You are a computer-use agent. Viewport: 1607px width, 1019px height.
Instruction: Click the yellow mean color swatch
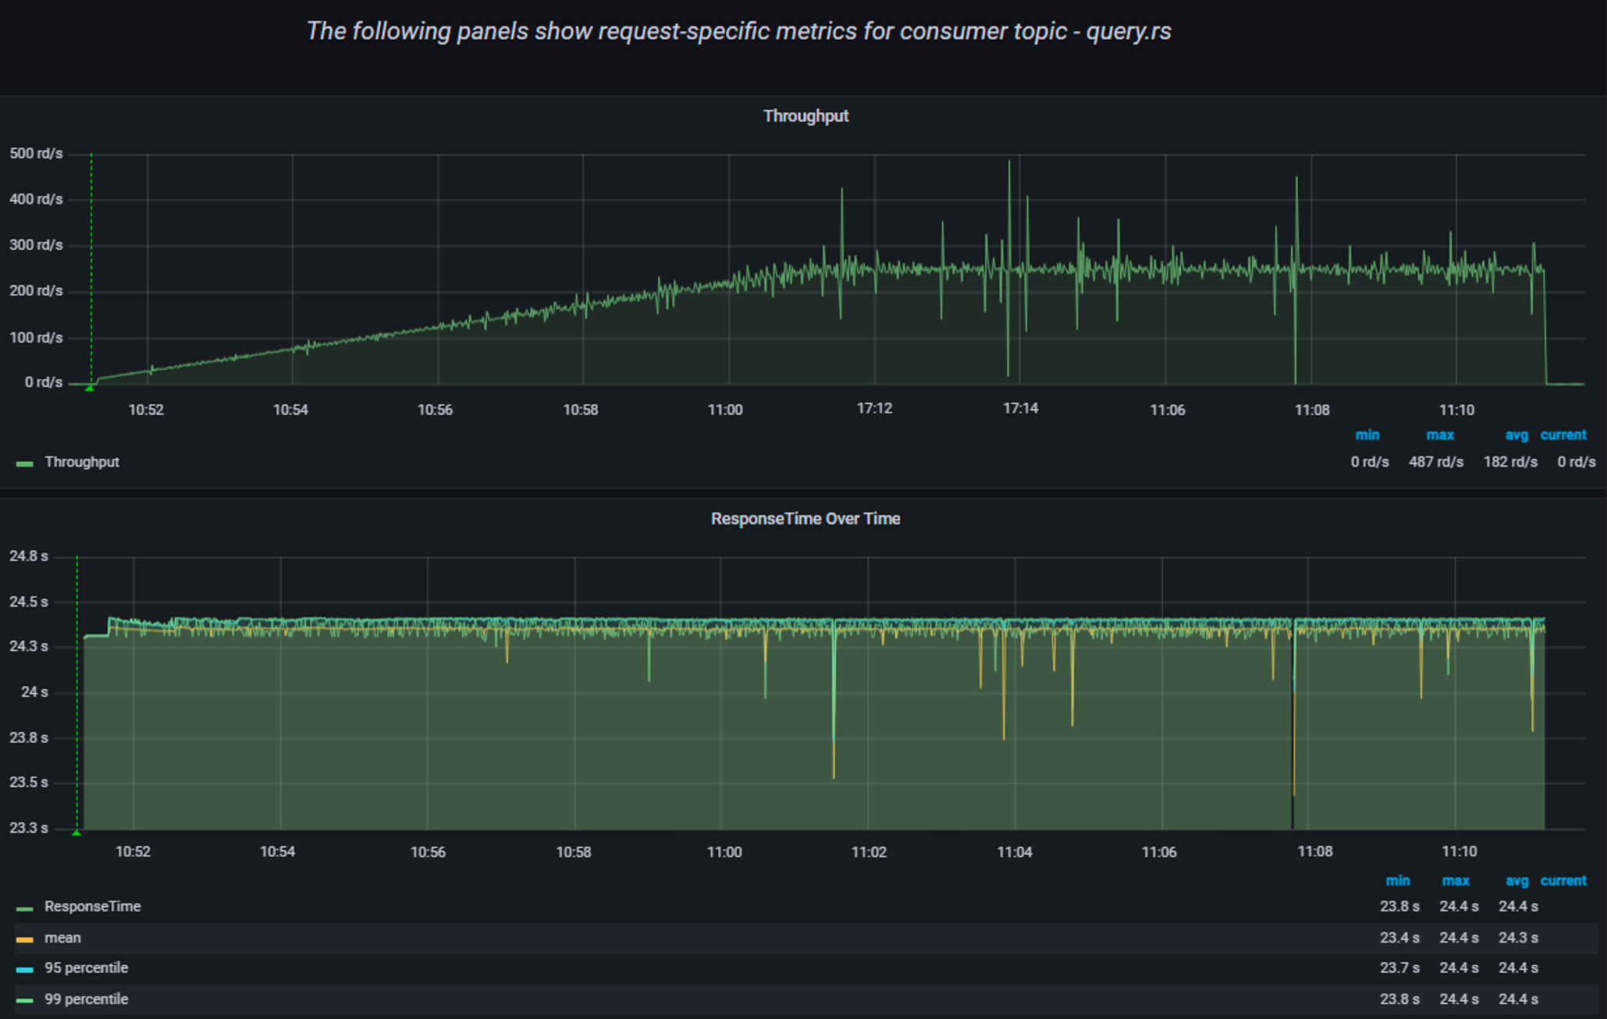[24, 939]
